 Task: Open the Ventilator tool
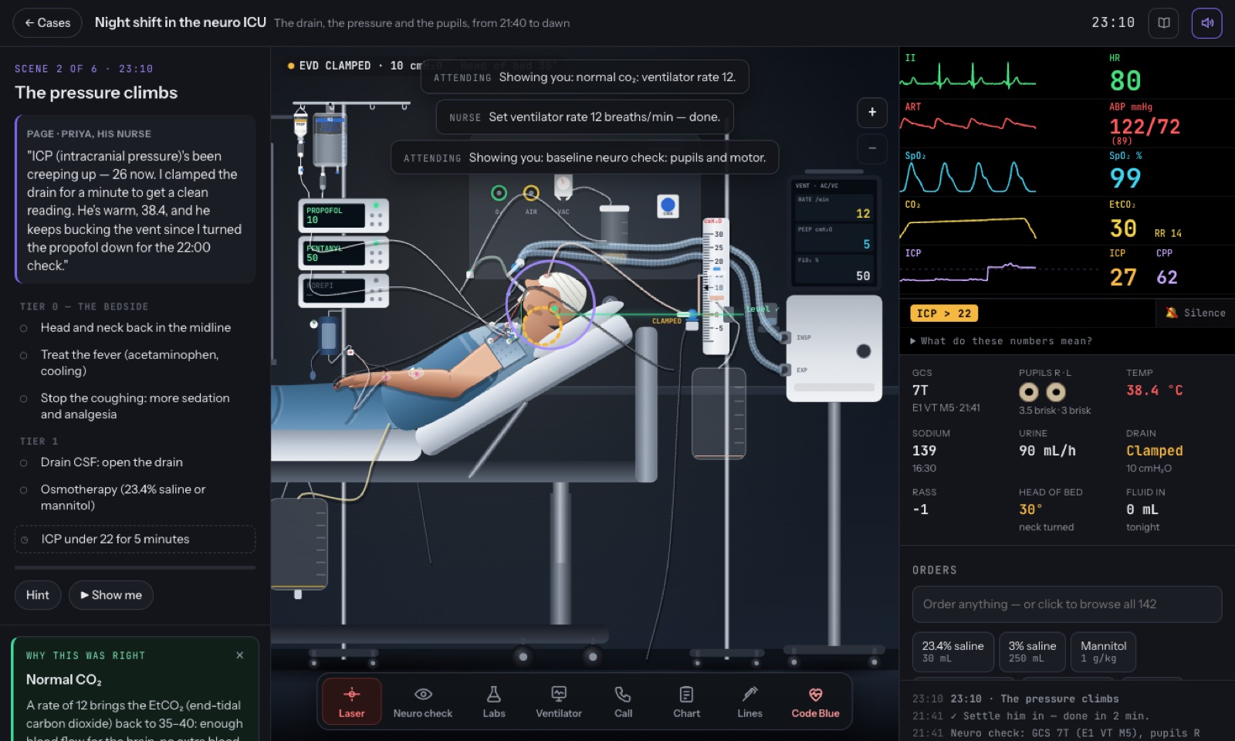point(559,701)
